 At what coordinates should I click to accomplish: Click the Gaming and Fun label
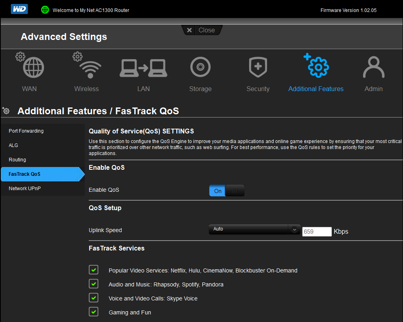click(x=130, y=312)
